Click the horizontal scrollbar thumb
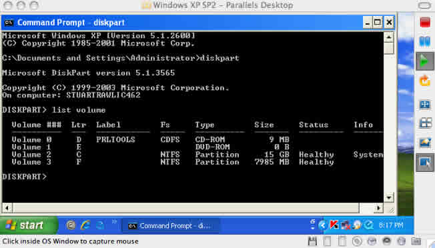Viewport: 435px width, 248px height. point(186,207)
